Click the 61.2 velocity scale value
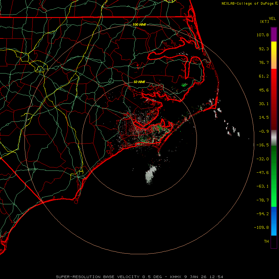This screenshot has width=279, height=279. pos(264,76)
